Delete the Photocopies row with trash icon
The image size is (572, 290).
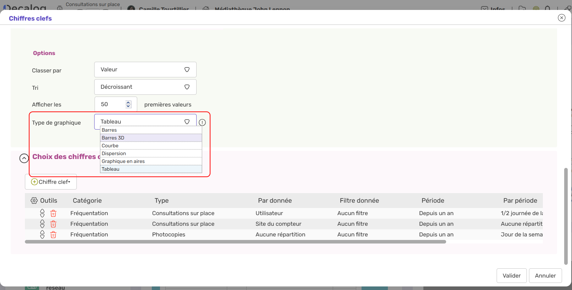click(x=53, y=235)
